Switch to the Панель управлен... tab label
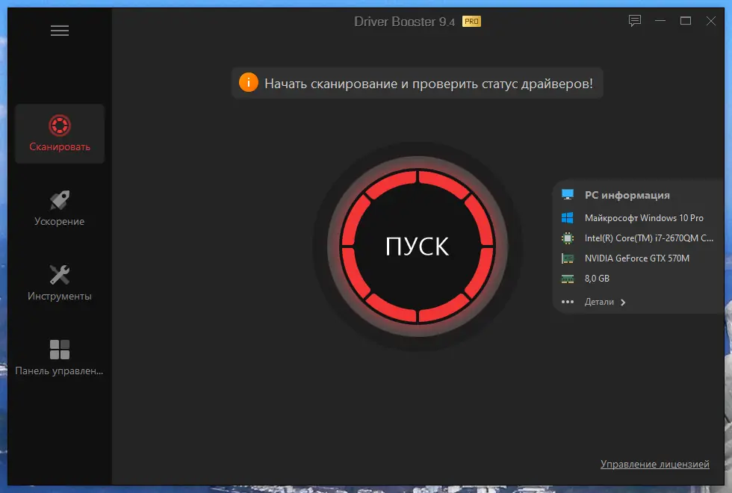The width and height of the screenshot is (732, 493). [59, 370]
